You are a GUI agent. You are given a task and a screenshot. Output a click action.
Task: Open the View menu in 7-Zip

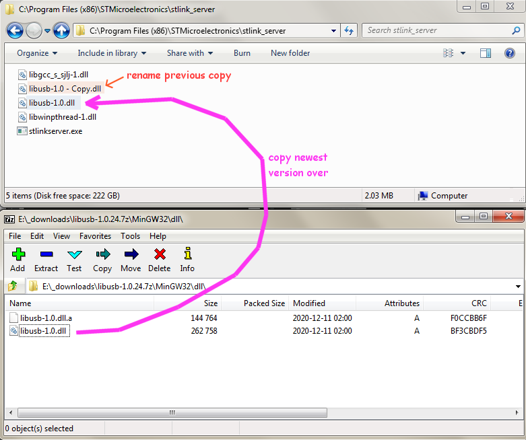click(x=61, y=236)
